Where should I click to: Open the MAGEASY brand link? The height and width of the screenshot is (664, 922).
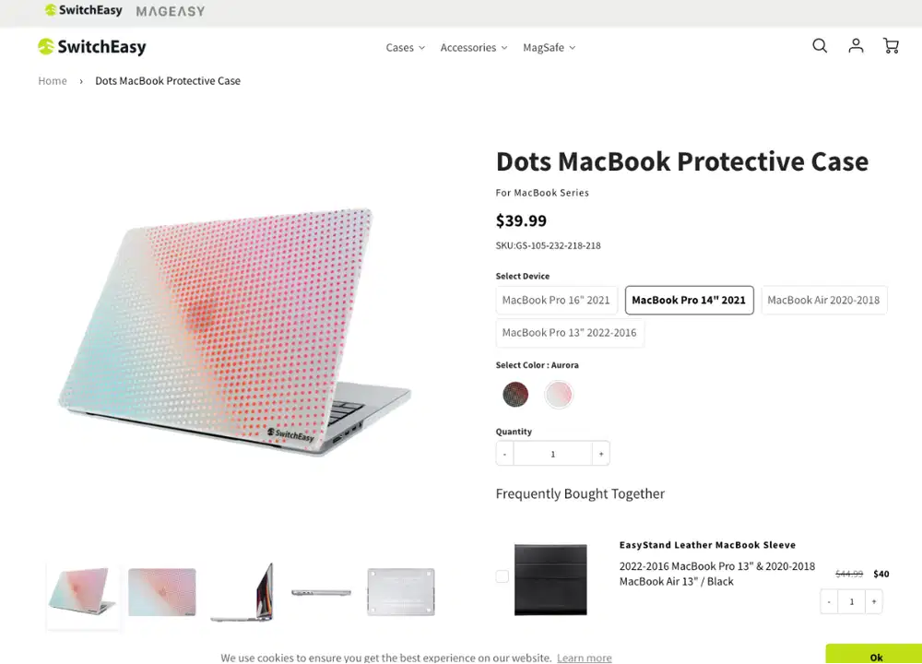pos(170,11)
